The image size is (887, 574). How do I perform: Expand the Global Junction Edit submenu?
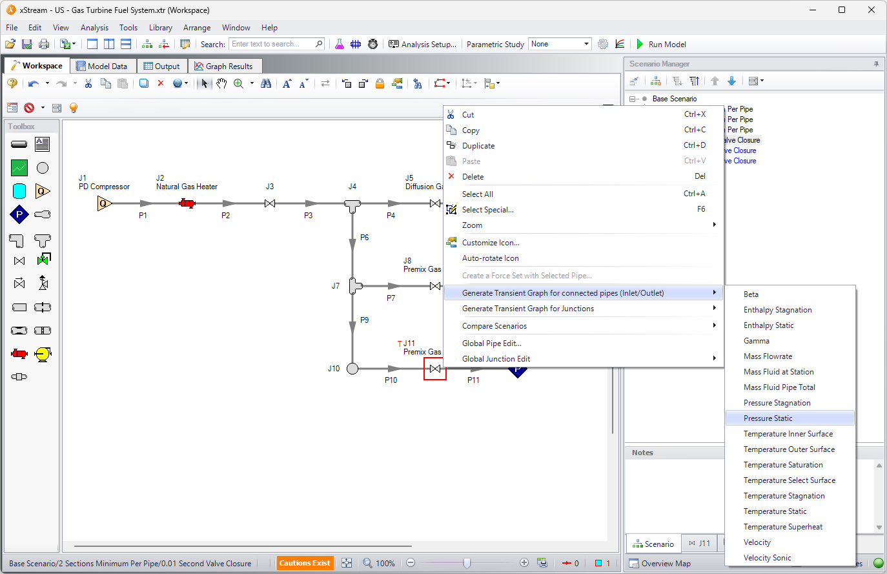coord(714,358)
